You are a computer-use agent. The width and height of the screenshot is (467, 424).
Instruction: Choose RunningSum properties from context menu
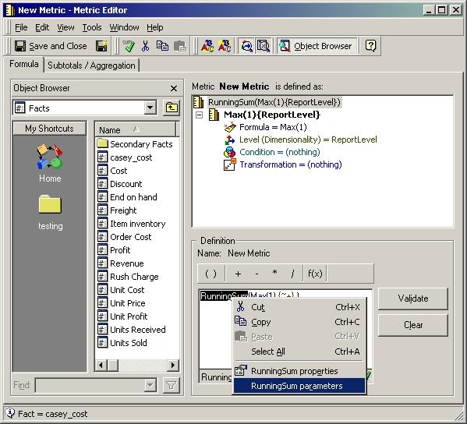point(299,371)
